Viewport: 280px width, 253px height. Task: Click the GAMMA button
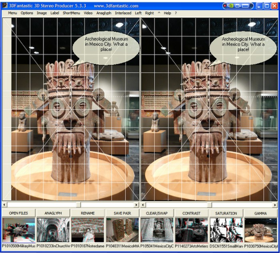pyautogui.click(x=260, y=213)
